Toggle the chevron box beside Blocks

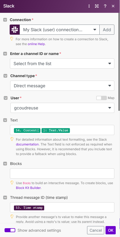5,164
